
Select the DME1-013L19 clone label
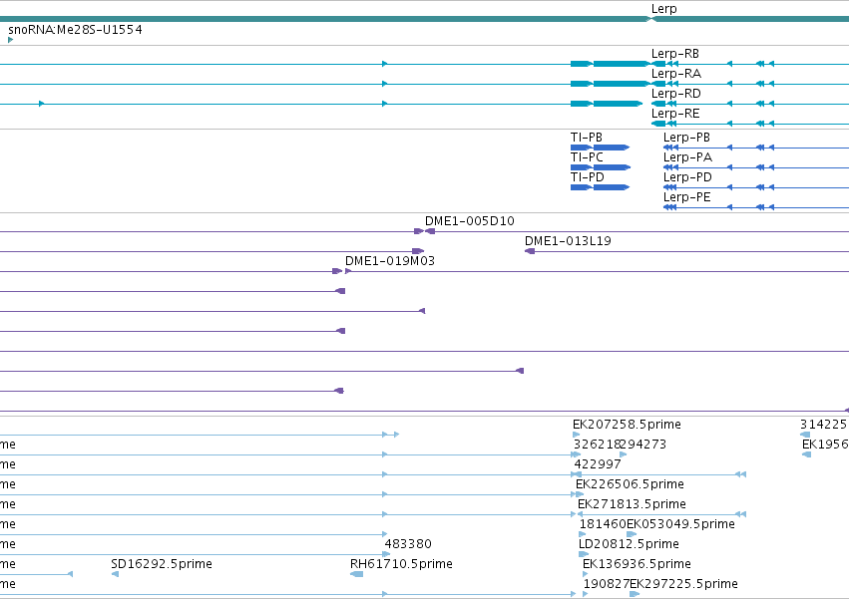pyautogui.click(x=568, y=241)
